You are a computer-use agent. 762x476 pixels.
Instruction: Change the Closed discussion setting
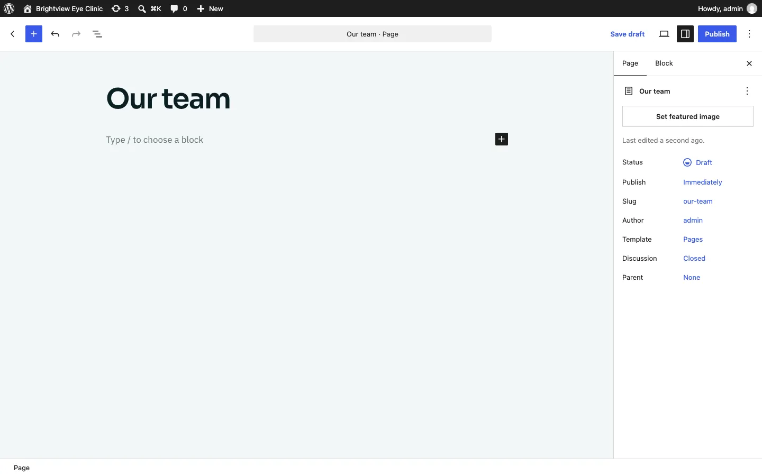694,259
